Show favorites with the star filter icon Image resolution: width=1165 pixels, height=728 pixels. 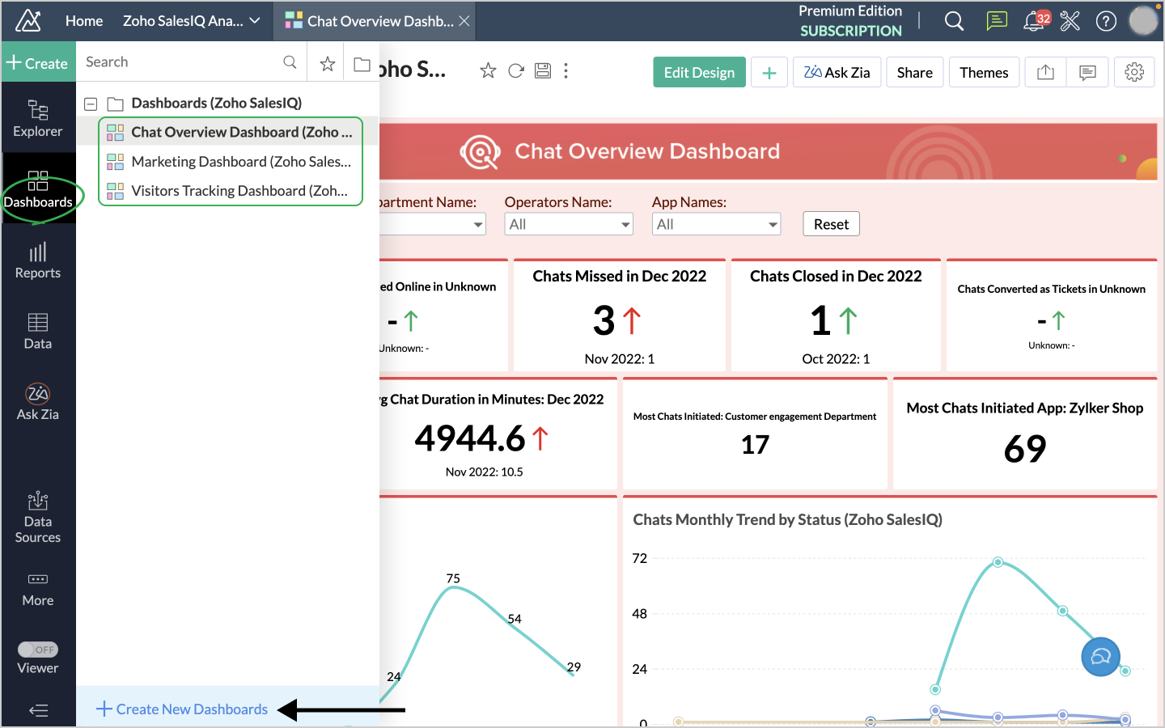(327, 63)
